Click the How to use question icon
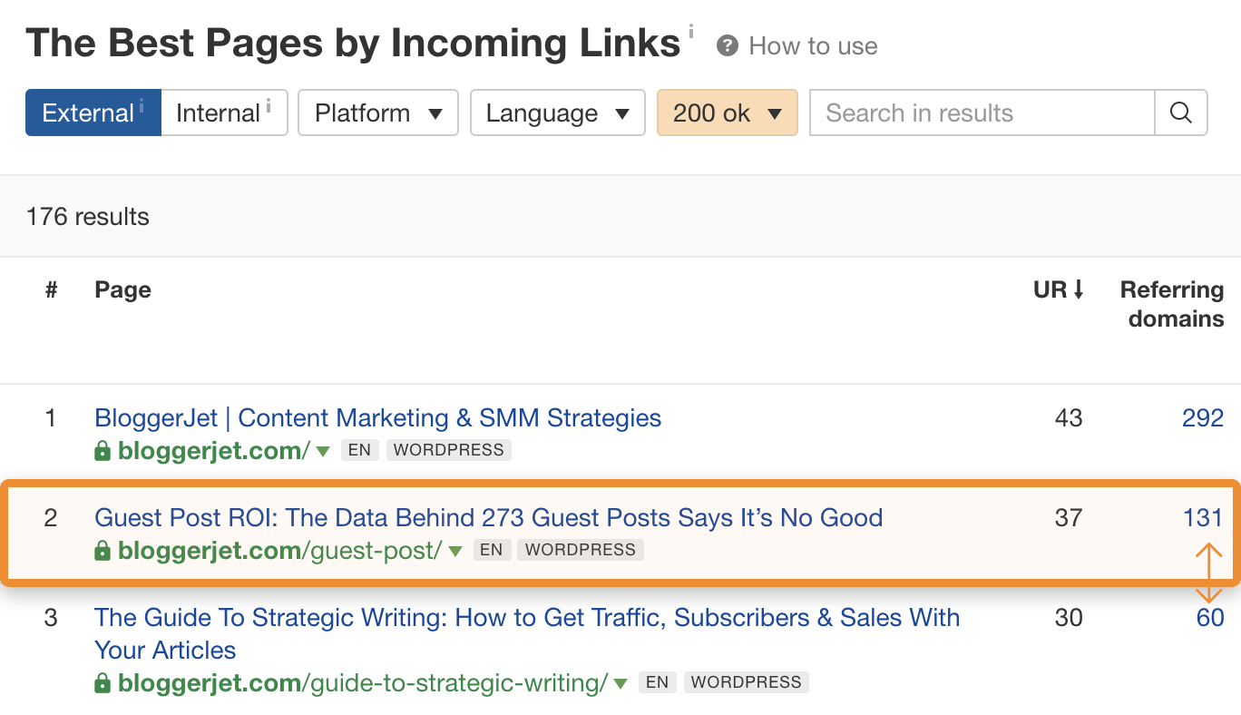 (727, 46)
